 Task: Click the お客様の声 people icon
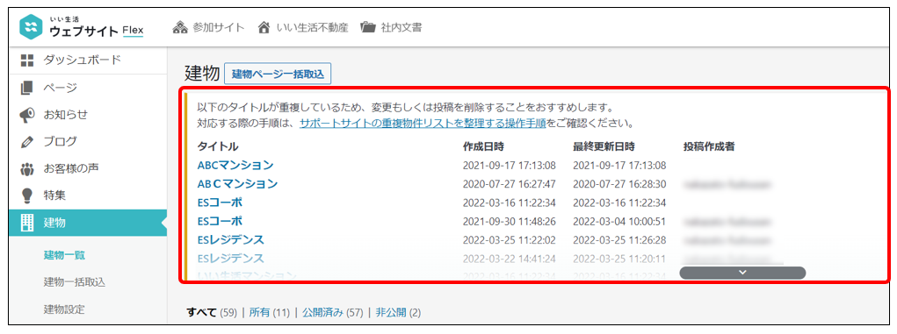(27, 169)
